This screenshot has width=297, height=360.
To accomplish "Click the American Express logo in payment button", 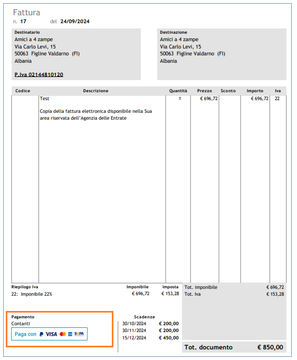I will click(70, 334).
